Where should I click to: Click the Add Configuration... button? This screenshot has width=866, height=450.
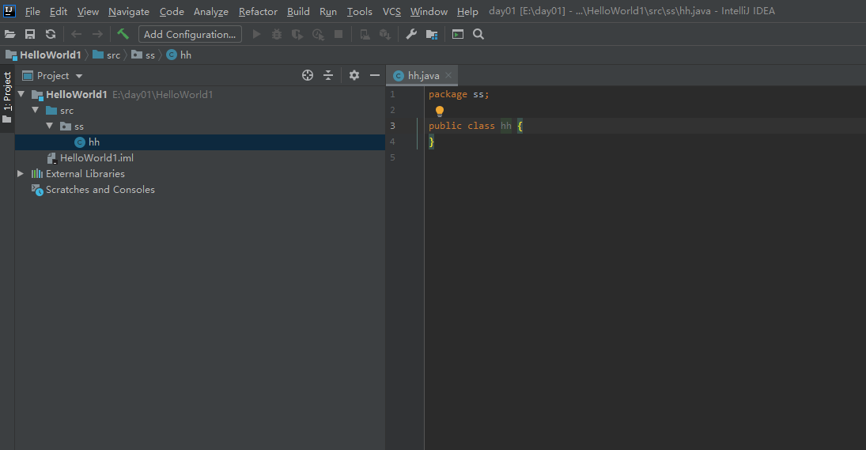point(190,34)
